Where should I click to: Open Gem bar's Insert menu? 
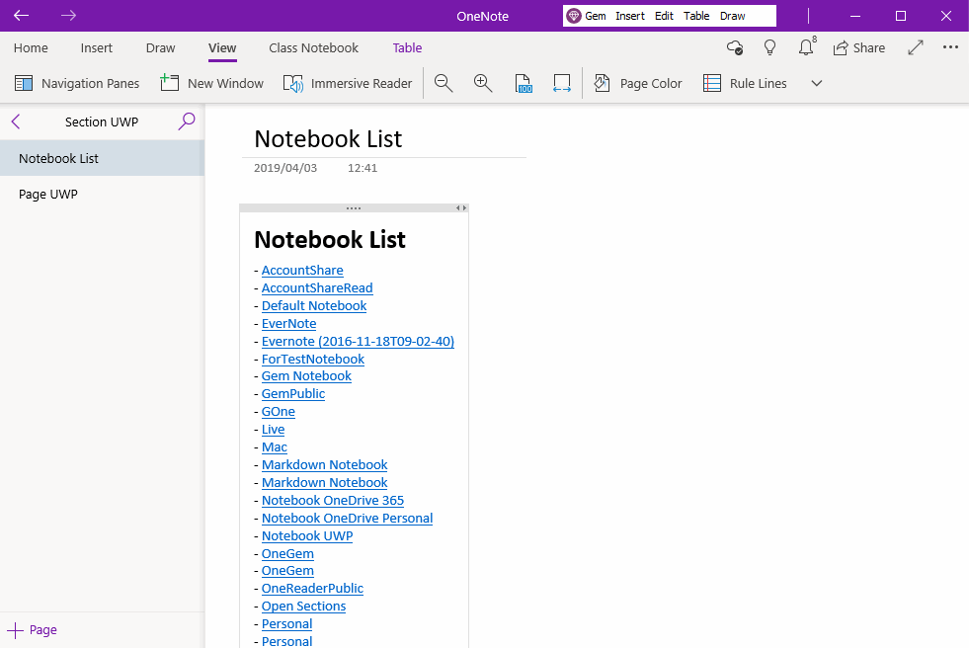coord(630,16)
